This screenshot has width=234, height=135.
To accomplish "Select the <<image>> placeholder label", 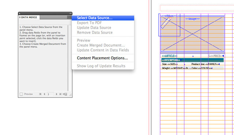I will coord(192,19).
